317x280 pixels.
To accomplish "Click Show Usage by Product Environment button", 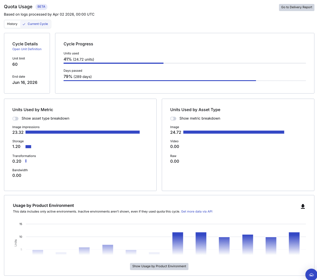I will click(159, 266).
